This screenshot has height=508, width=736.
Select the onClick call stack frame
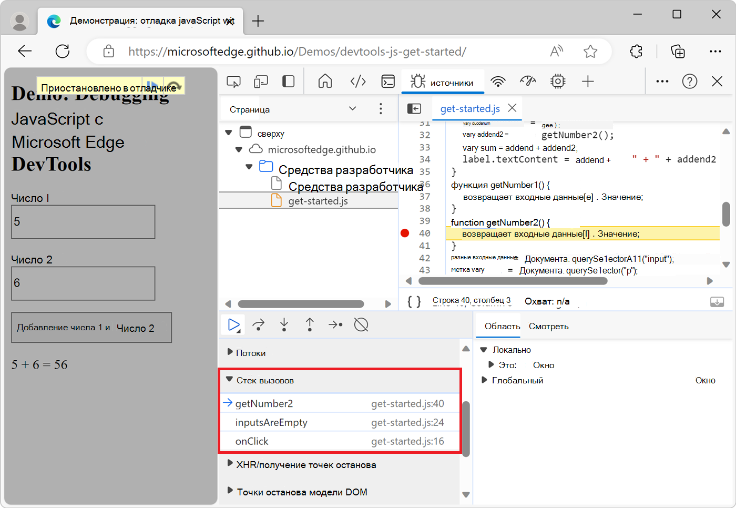point(340,441)
